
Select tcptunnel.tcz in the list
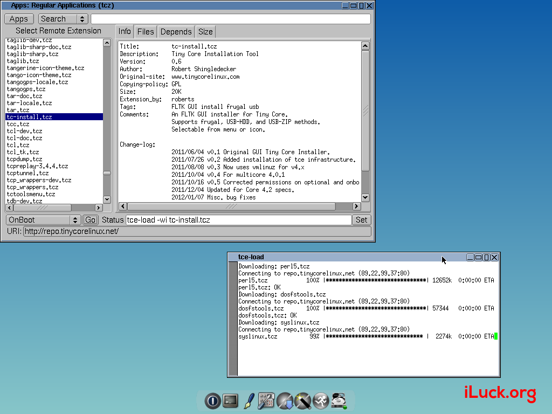pos(54,173)
